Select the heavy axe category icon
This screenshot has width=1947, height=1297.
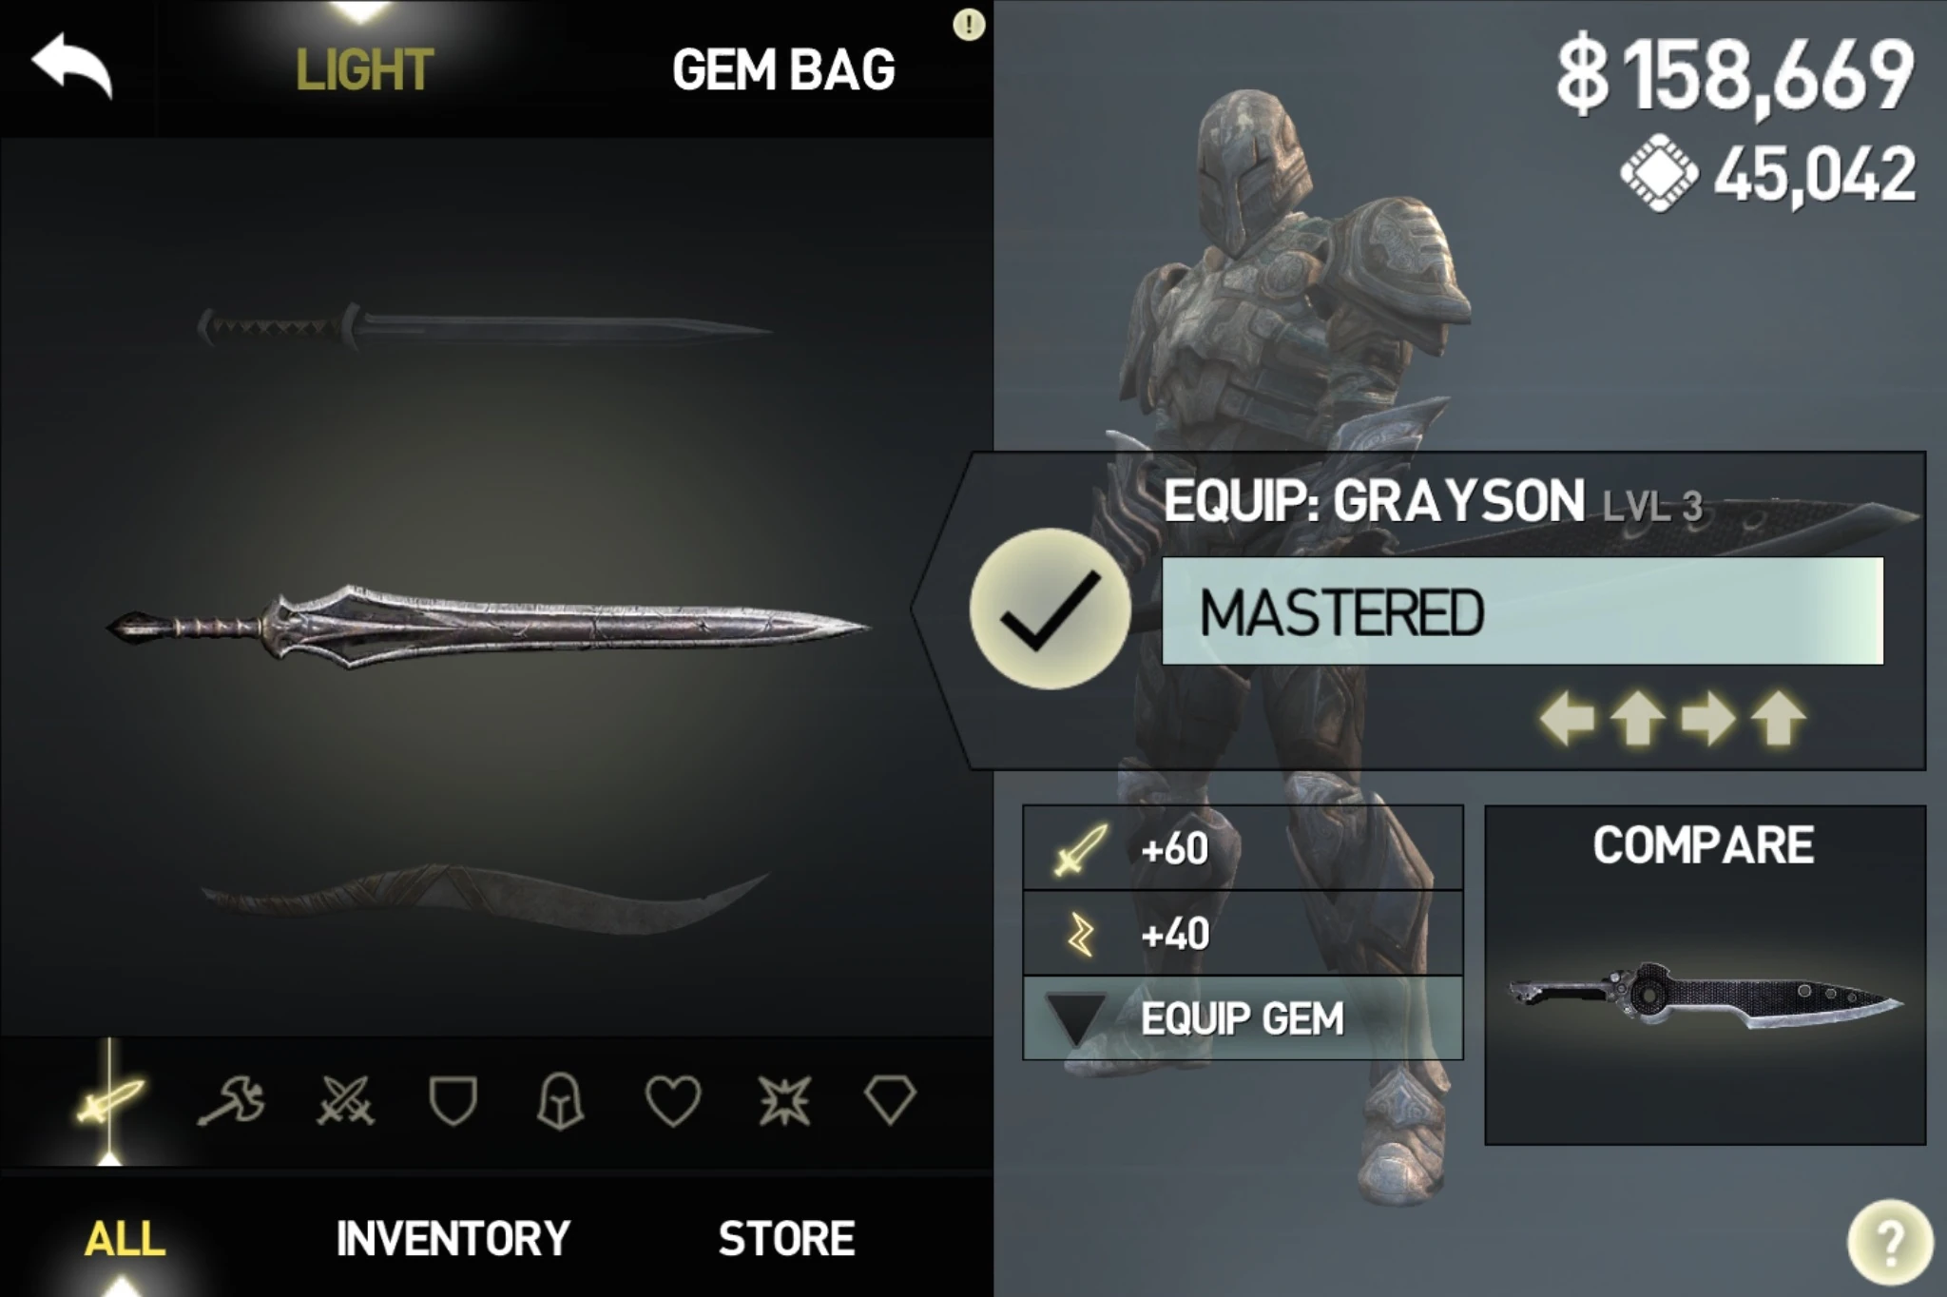(231, 1101)
